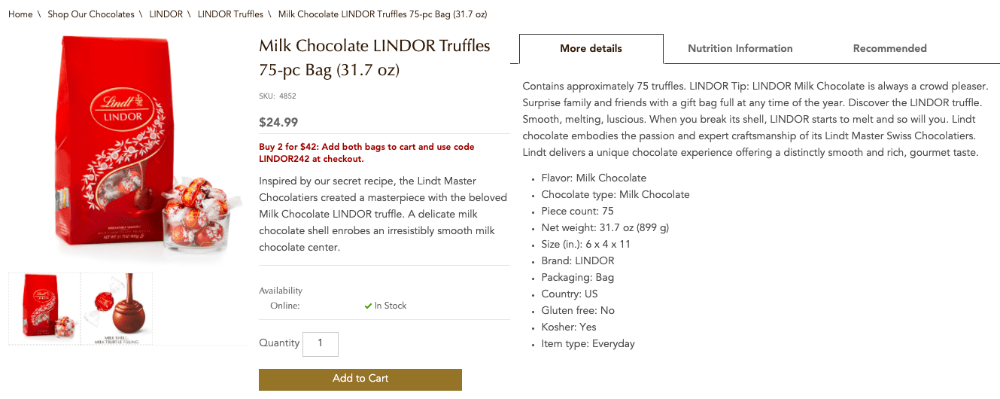This screenshot has width=1000, height=399.
Task: Click the product title heading
Action: (x=374, y=58)
